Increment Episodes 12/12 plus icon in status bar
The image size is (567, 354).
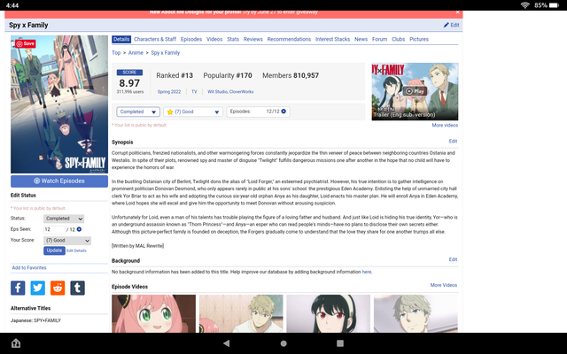point(283,112)
